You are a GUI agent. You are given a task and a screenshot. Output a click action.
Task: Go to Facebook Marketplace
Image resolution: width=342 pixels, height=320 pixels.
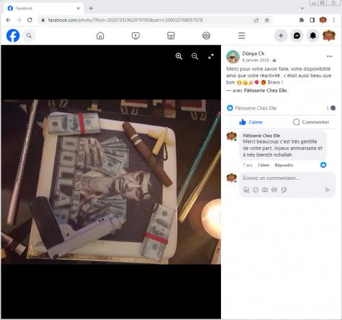click(171, 36)
